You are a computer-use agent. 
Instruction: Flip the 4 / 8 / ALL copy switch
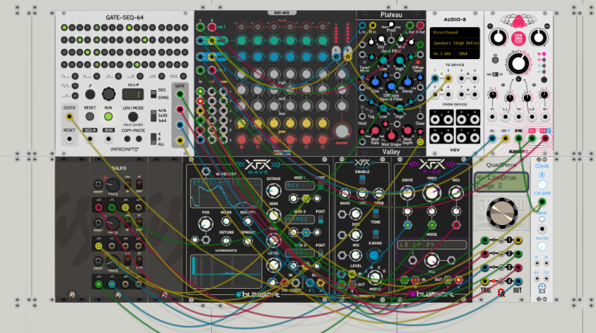[x=153, y=139]
